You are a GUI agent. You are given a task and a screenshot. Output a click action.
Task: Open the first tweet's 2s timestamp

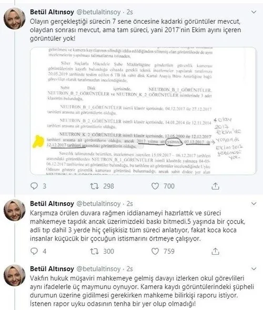click(x=129, y=12)
